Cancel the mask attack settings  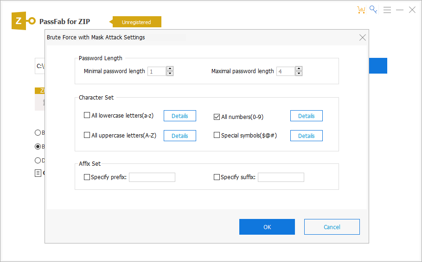[x=332, y=227]
